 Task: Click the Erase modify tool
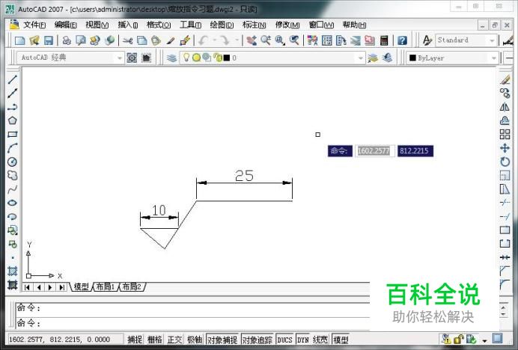[x=505, y=79]
